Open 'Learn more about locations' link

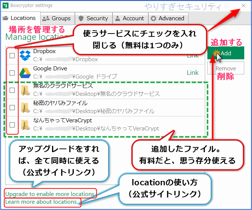click(x=42, y=202)
